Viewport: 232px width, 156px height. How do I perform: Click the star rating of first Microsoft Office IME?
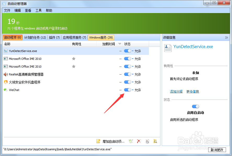(74, 58)
